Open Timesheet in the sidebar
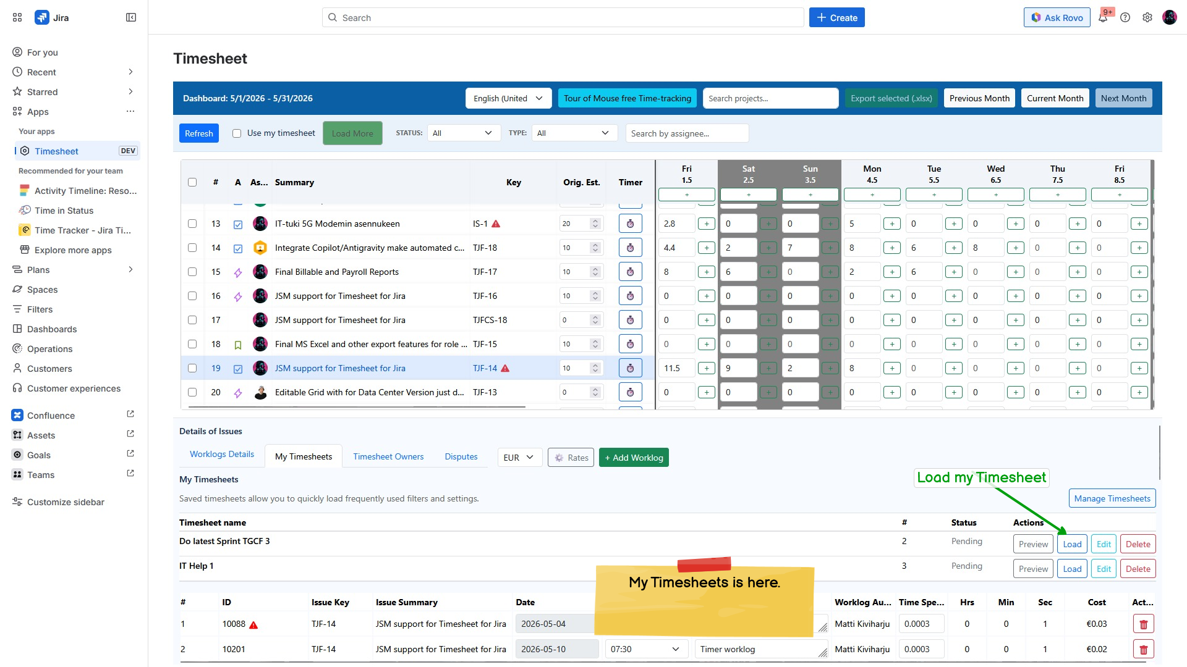The width and height of the screenshot is (1187, 667). [x=77, y=151]
